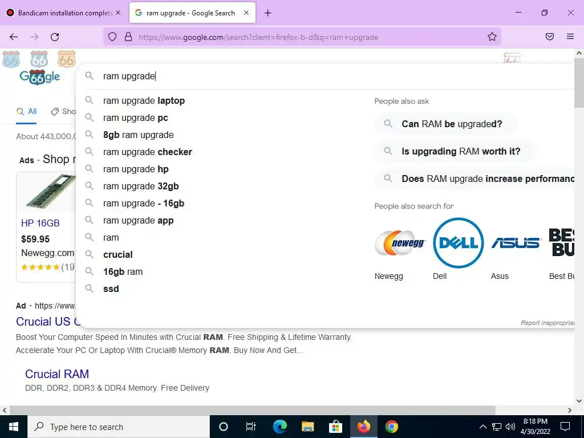The height and width of the screenshot is (438, 584).
Task: Reload the current page
Action: (x=55, y=37)
